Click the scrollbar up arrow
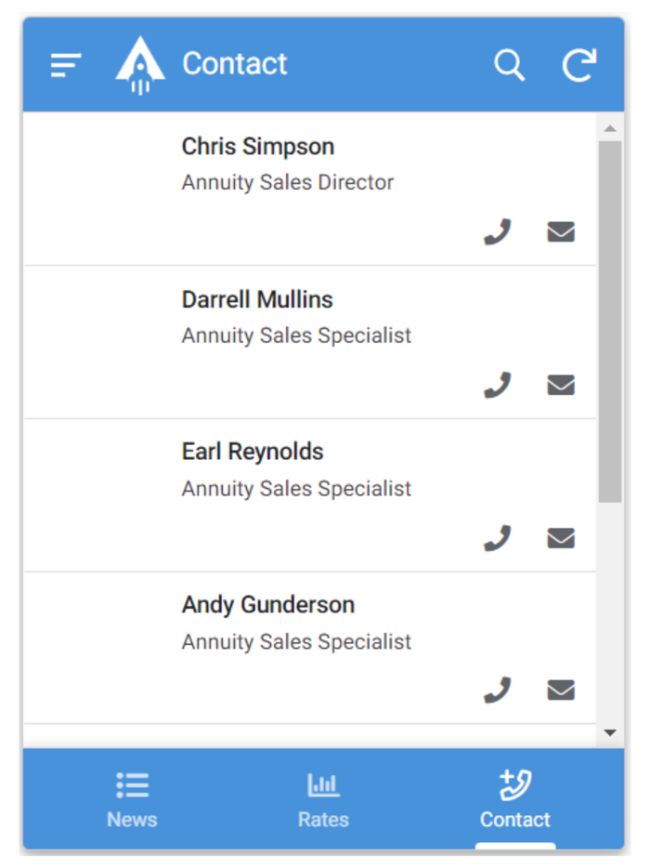650x868 pixels. [x=610, y=128]
